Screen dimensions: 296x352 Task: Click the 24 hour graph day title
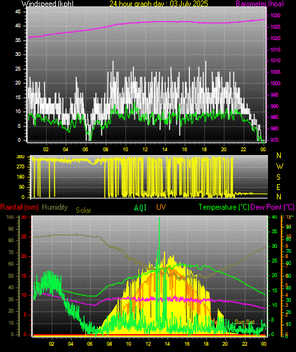click(x=159, y=4)
